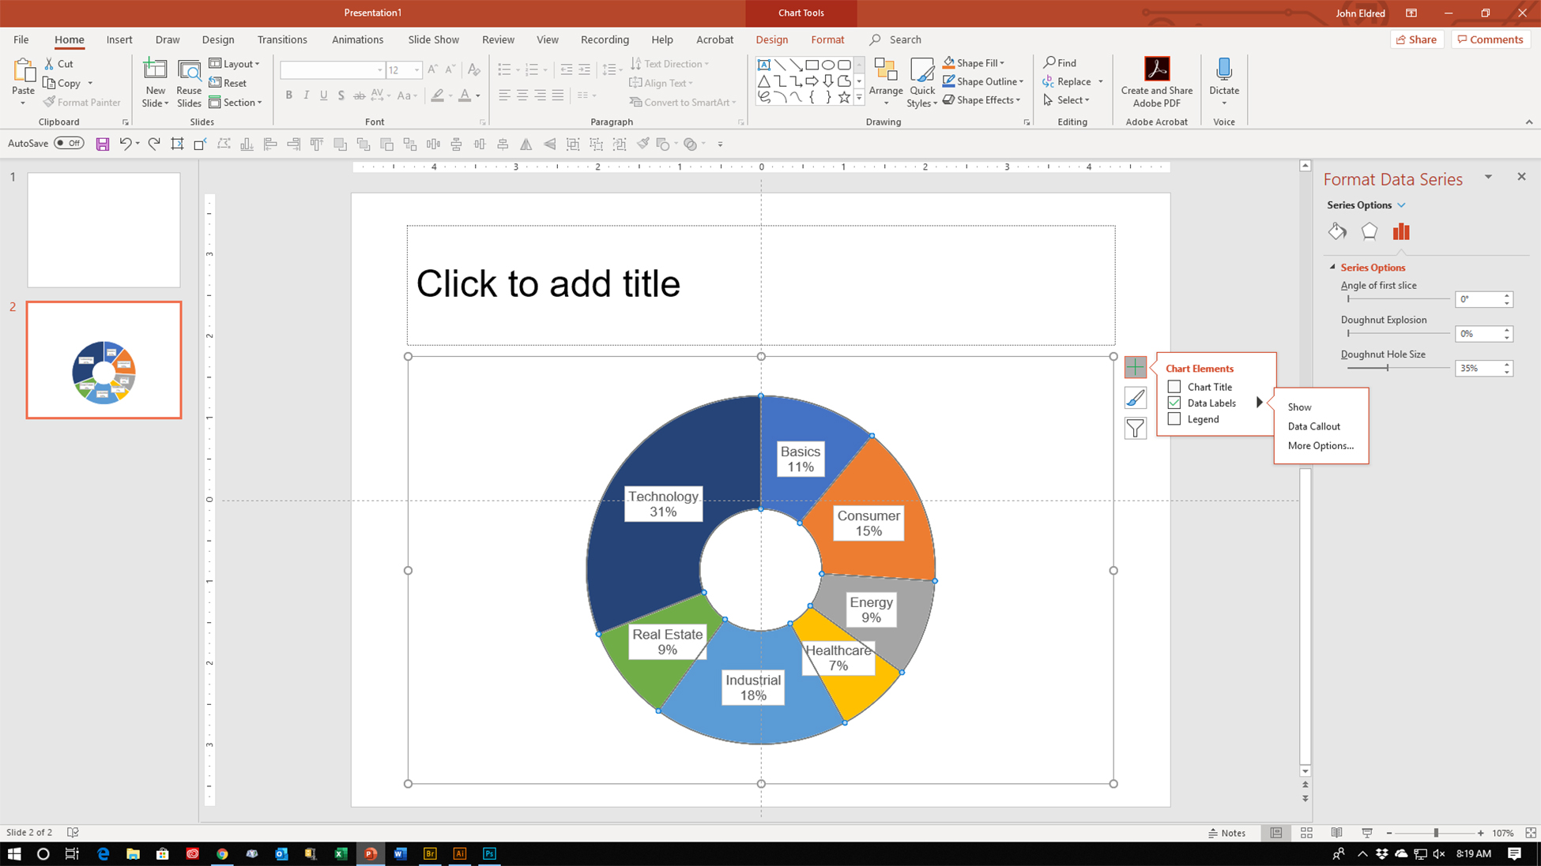The image size is (1541, 866).
Task: Click the Comments button
Action: coord(1490,39)
